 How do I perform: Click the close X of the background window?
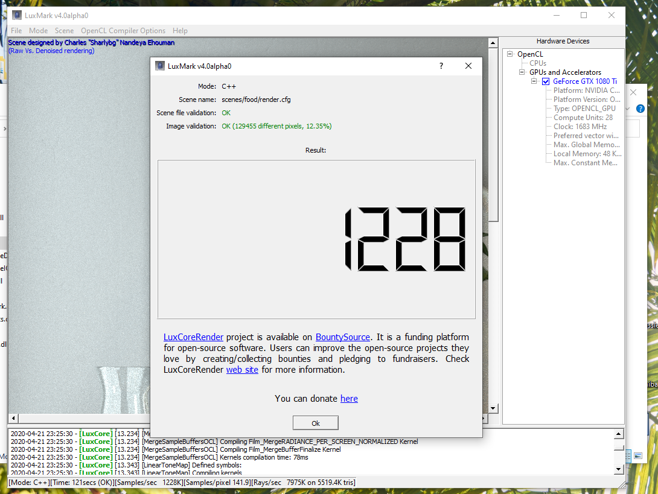[x=633, y=92]
